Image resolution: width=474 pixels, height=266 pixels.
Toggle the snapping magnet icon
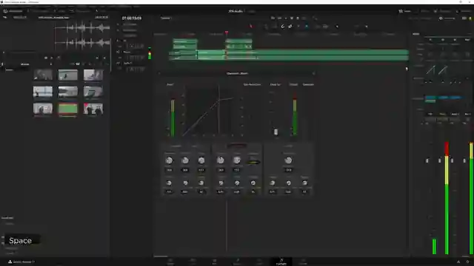(x=283, y=27)
